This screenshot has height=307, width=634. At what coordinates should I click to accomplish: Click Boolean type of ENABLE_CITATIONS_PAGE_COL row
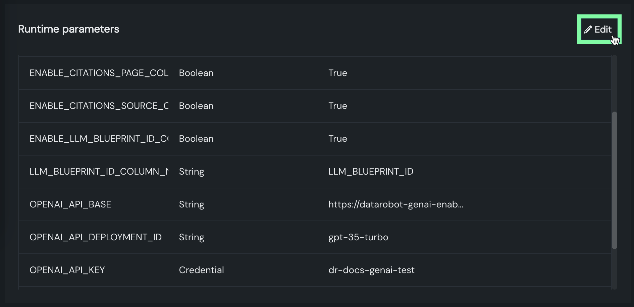tap(196, 73)
